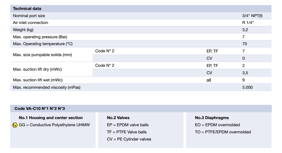Select No.1 Housing and center section heading
Viewport: 282px width, 153px height.
pos(51,118)
